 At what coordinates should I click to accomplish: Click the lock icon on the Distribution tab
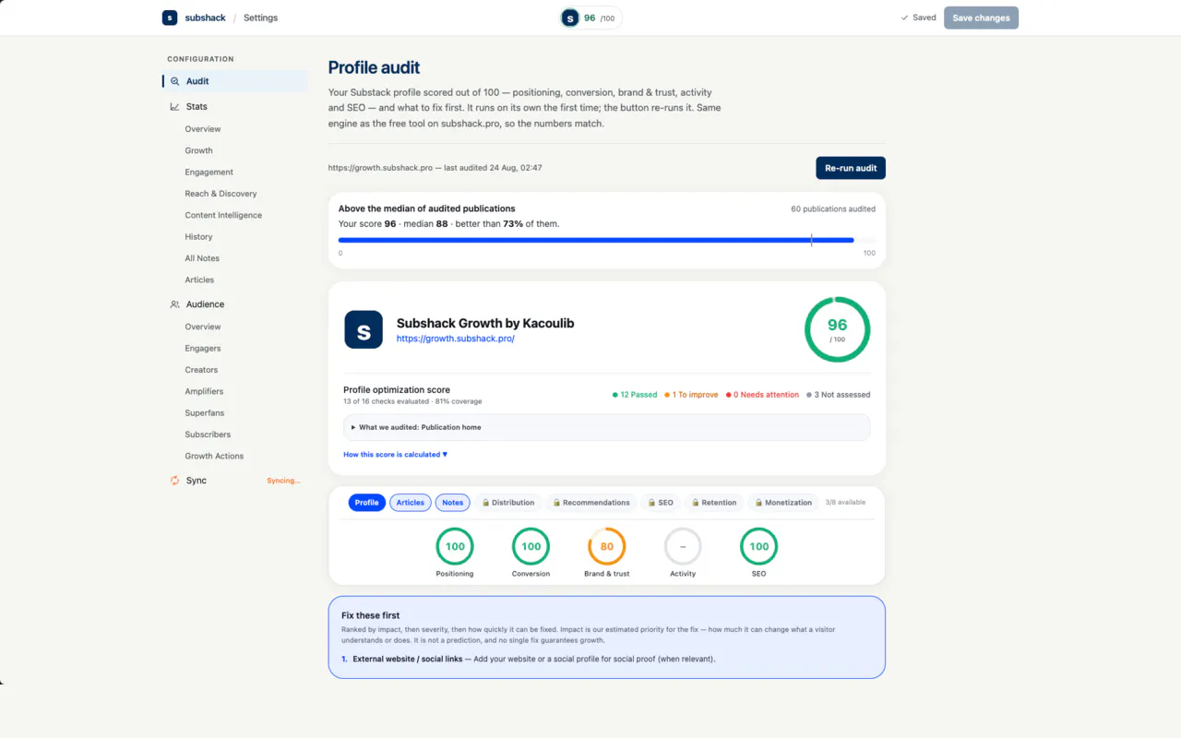(x=485, y=503)
